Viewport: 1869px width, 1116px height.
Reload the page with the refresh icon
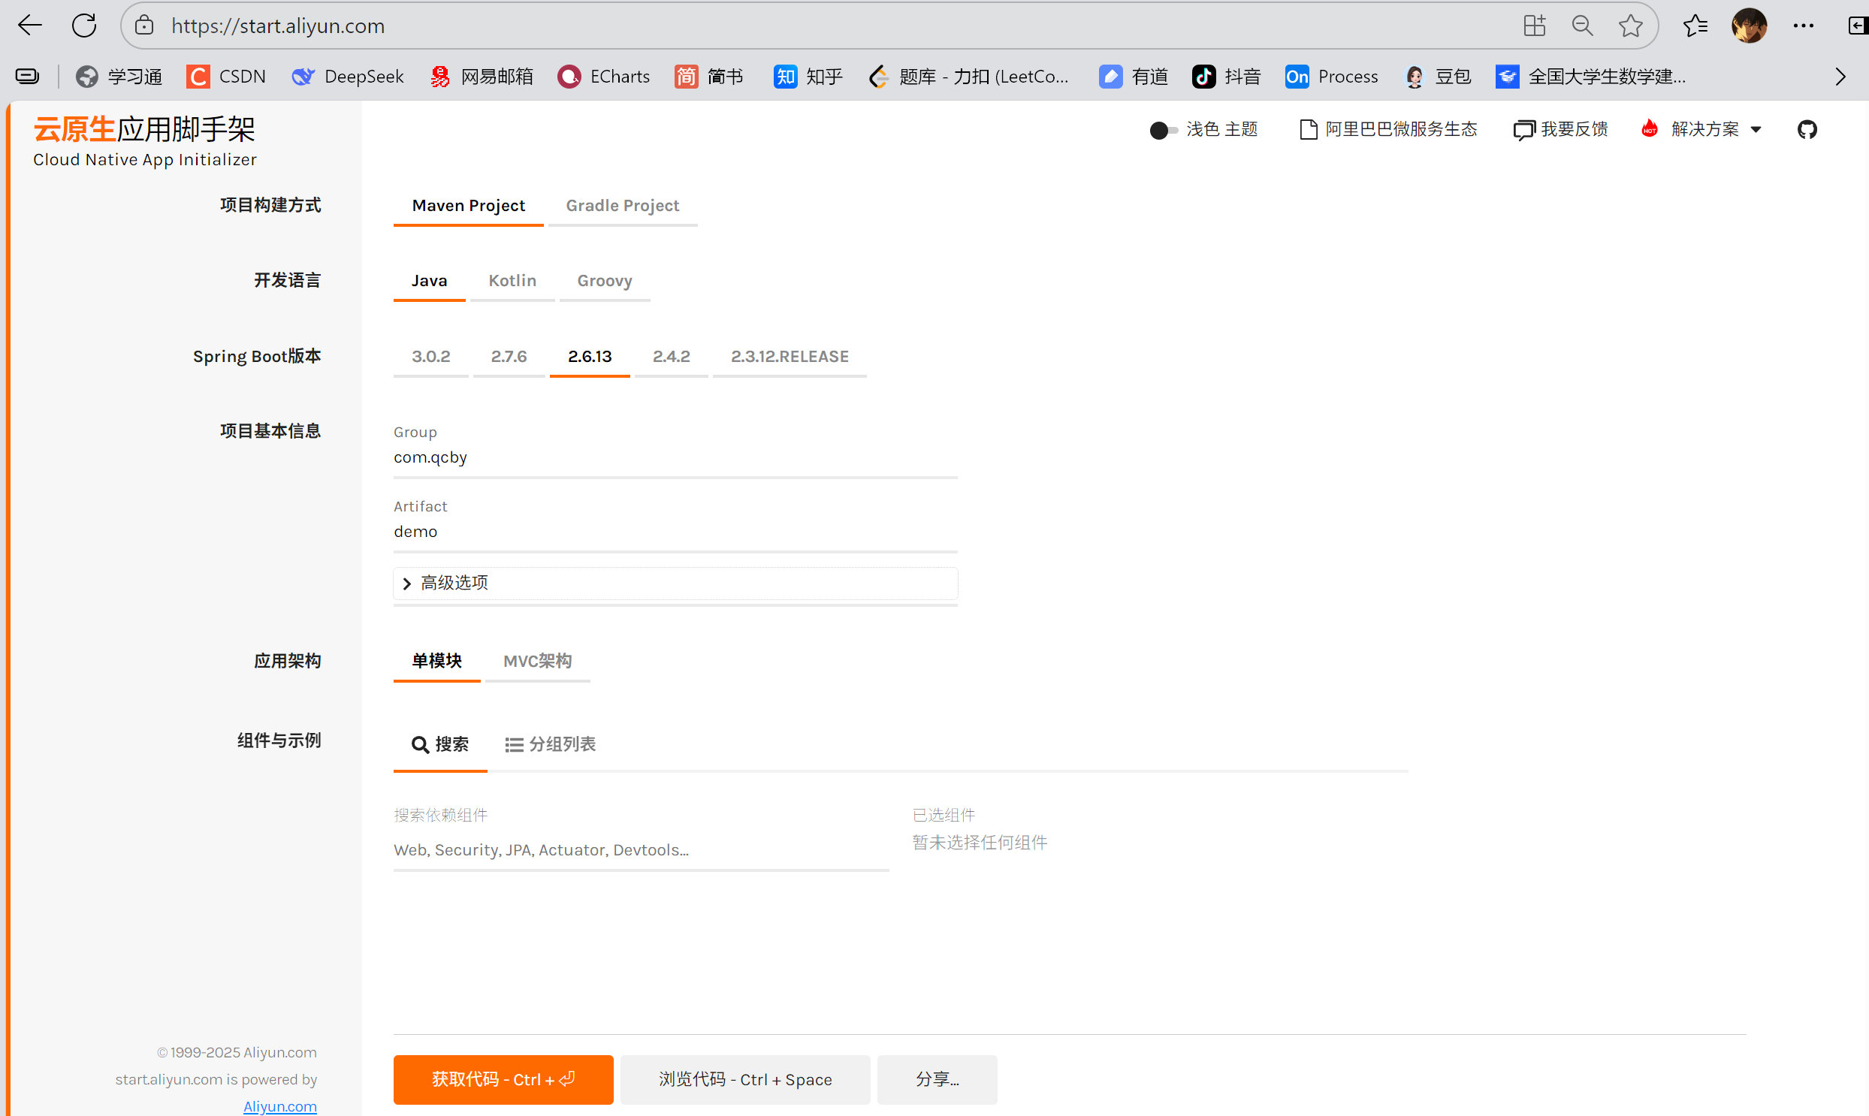pyautogui.click(x=84, y=26)
